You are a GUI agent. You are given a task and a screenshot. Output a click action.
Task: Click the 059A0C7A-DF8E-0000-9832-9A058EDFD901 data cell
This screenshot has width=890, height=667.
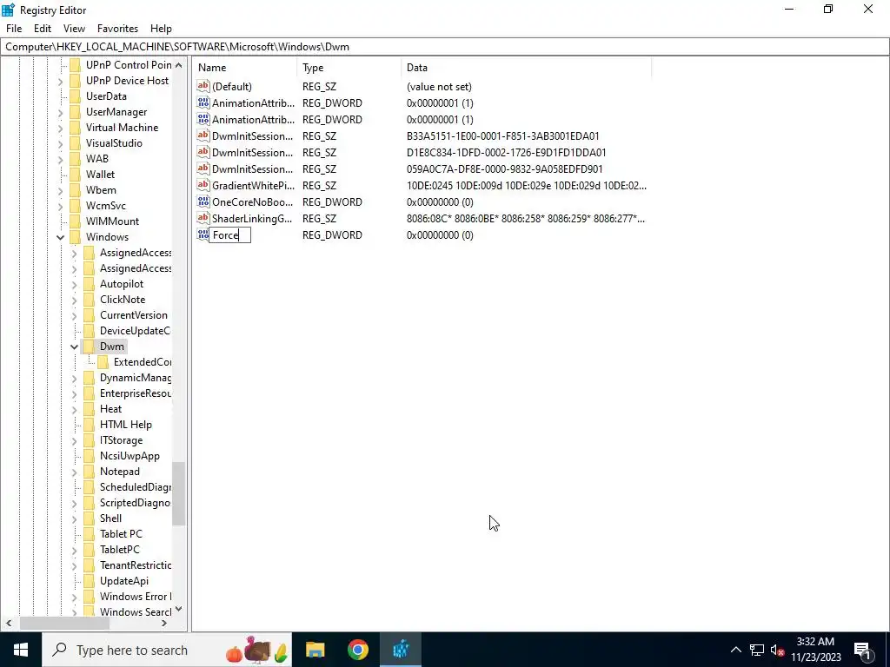pyautogui.click(x=505, y=169)
